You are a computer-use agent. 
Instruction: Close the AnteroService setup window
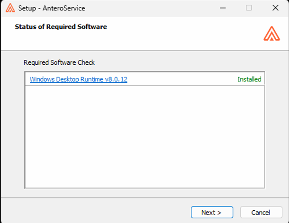pos(275,8)
